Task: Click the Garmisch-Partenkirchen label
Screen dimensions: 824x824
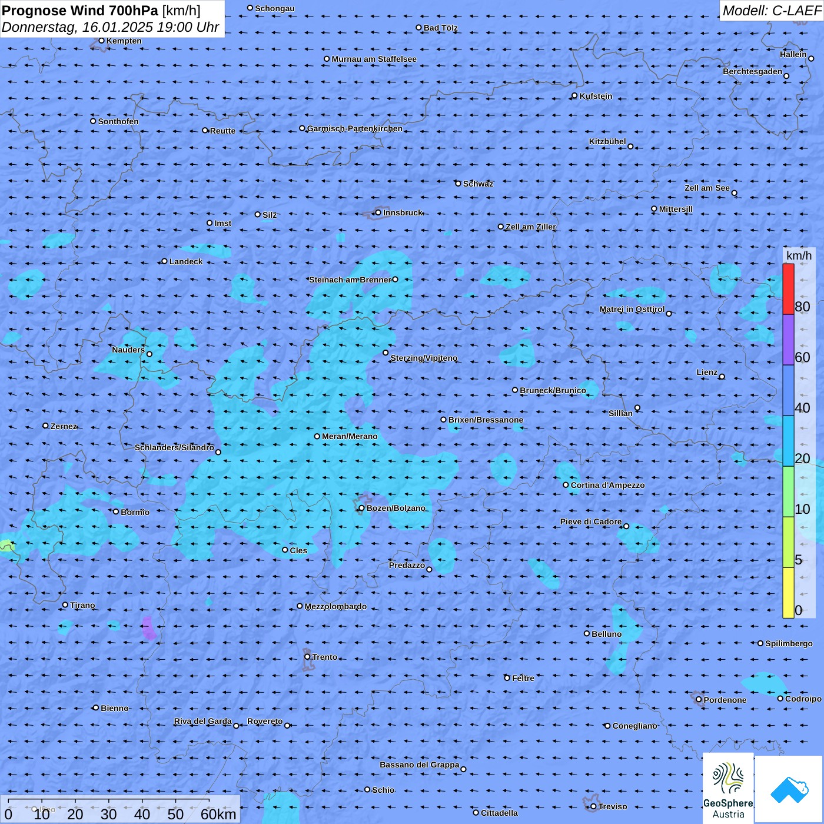Action: pos(355,128)
